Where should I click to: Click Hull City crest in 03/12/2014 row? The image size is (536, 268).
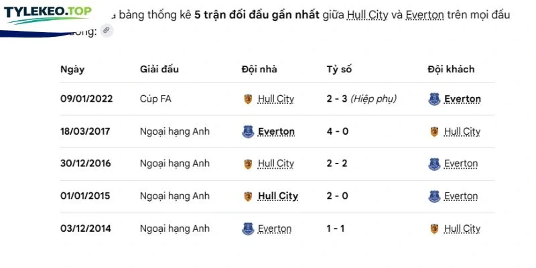click(434, 228)
